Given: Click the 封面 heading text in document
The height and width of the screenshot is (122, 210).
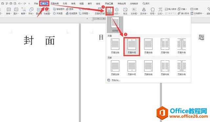Looking at the screenshot, I should click(39, 40).
